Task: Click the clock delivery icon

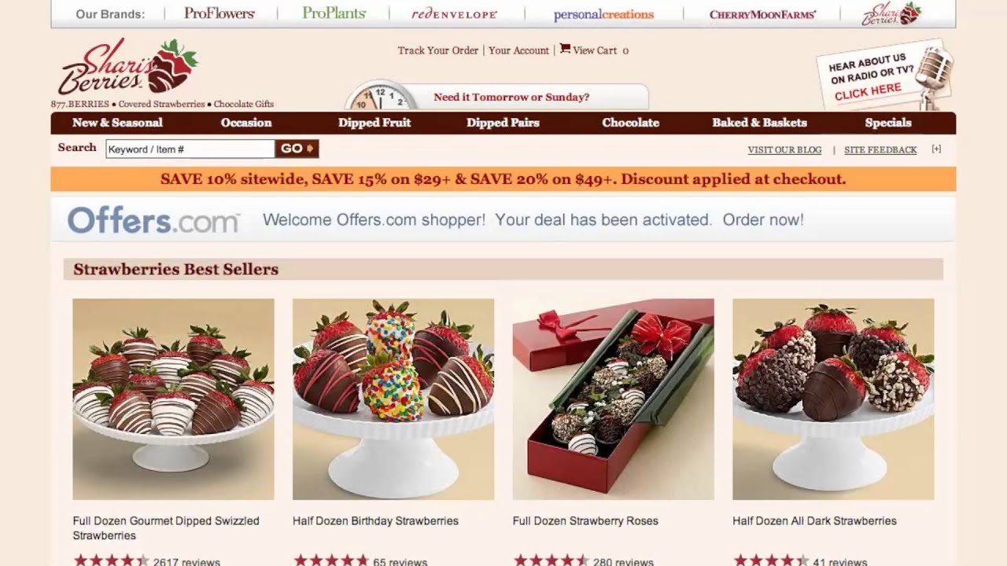Action: tap(382, 96)
